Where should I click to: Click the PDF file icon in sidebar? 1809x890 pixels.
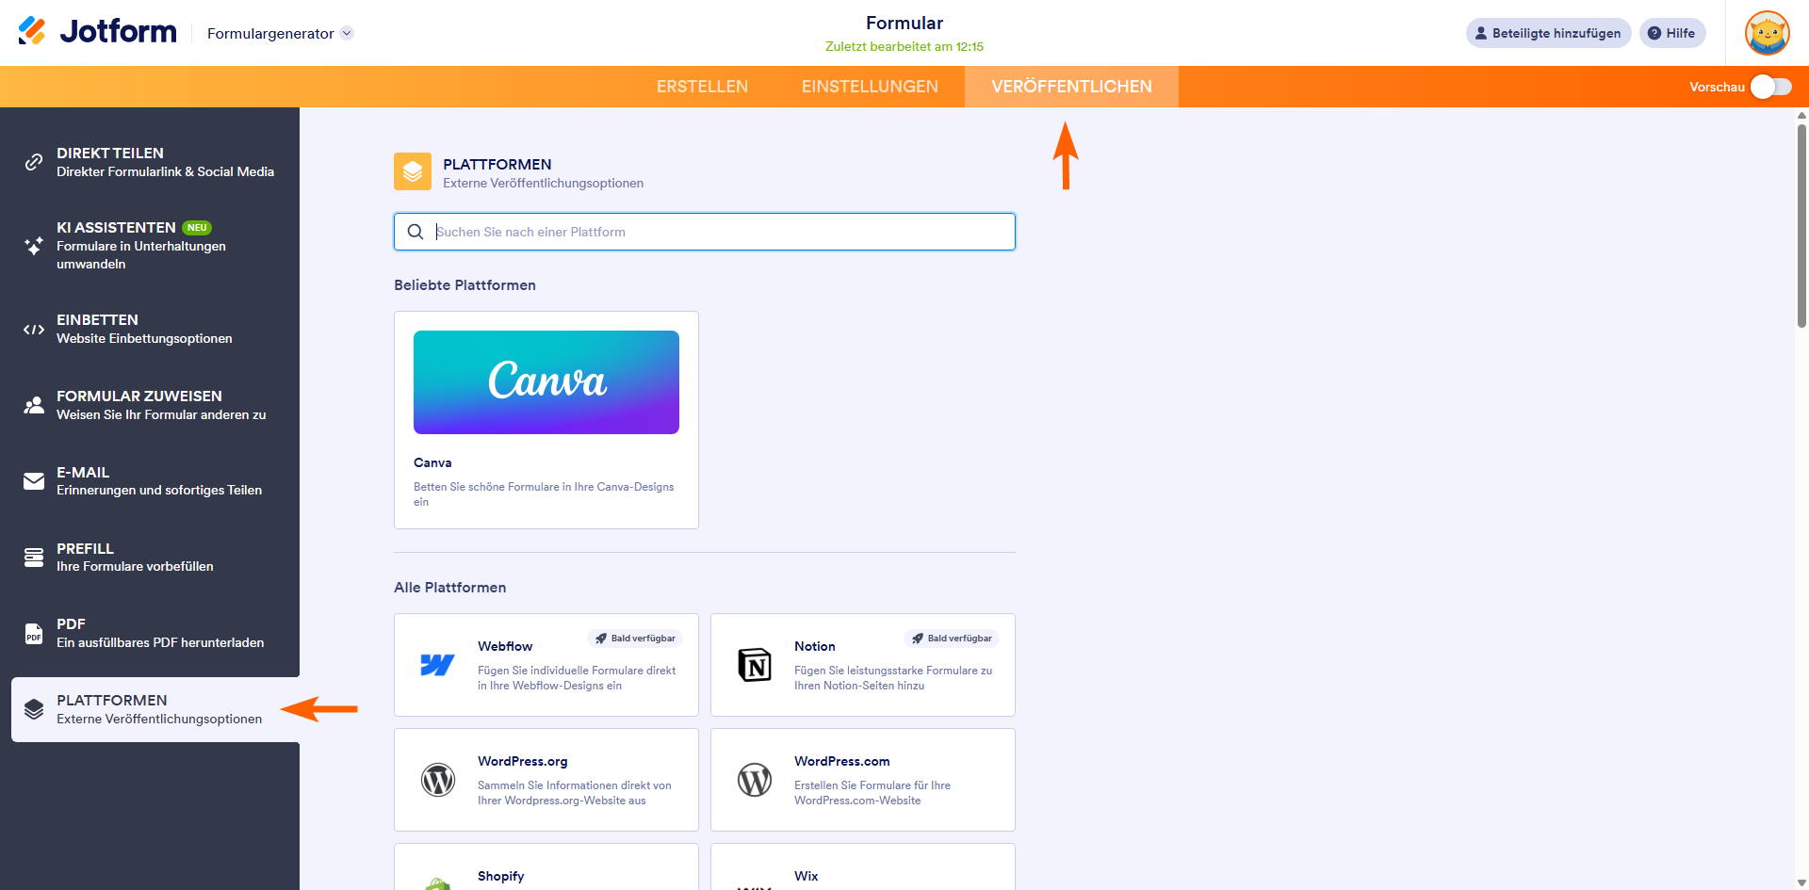point(34,633)
